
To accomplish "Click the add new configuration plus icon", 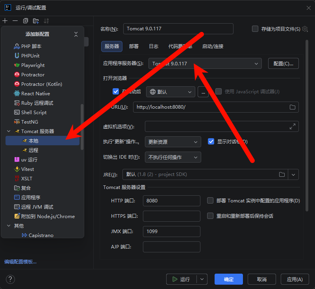I will click(5, 21).
